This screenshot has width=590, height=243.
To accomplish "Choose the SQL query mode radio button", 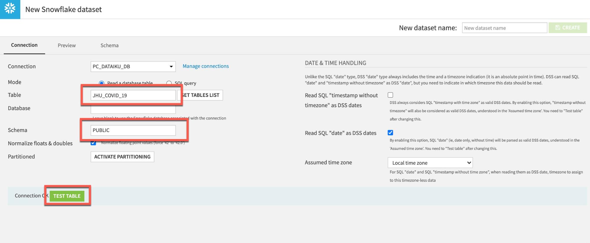I will coord(169,83).
